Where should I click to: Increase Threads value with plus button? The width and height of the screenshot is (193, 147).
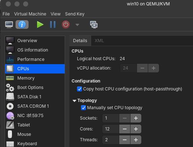coord(136,140)
